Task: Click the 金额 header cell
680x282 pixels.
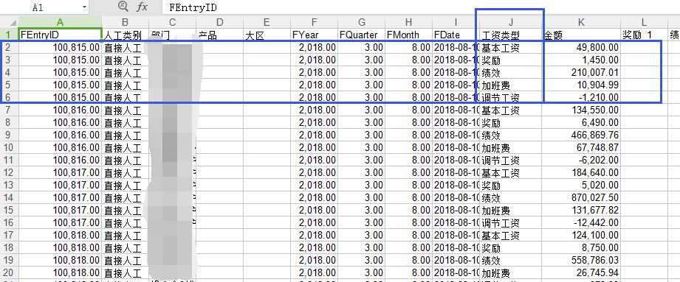Action: click(x=582, y=35)
